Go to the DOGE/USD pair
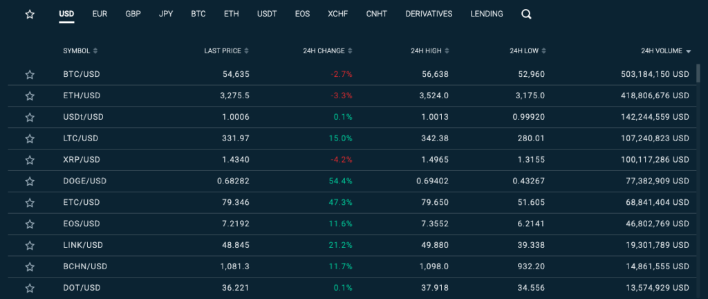The width and height of the screenshot is (708, 299). tap(85, 181)
